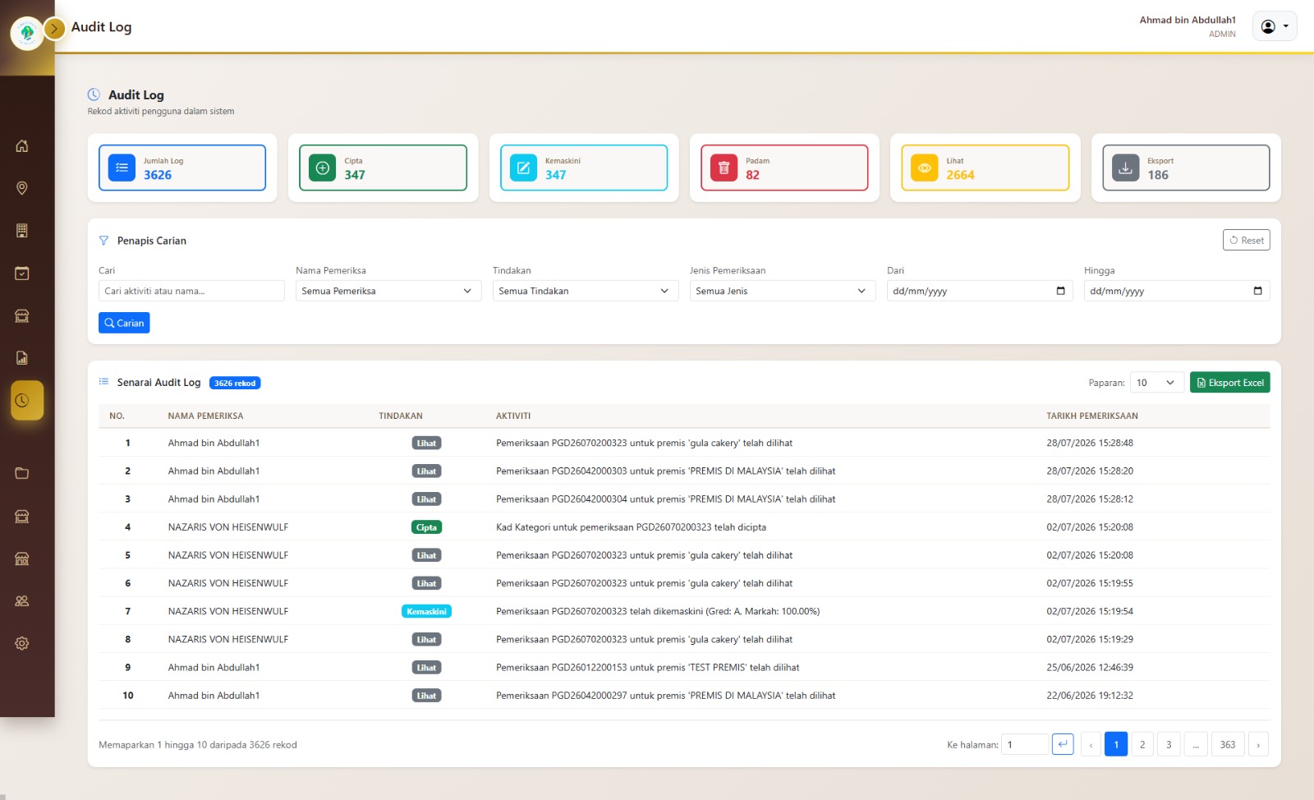Open the map pin location icon in sidebar
Image resolution: width=1314 pixels, height=800 pixels.
tap(22, 188)
